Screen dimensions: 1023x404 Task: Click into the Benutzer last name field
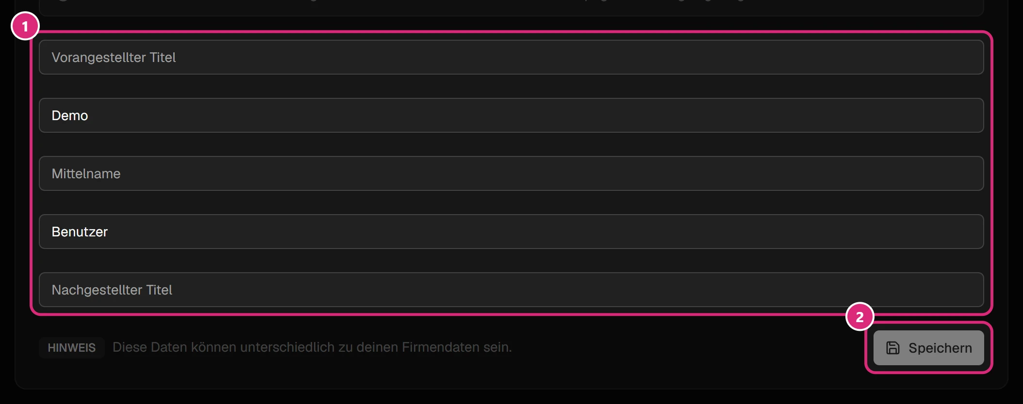pos(511,232)
